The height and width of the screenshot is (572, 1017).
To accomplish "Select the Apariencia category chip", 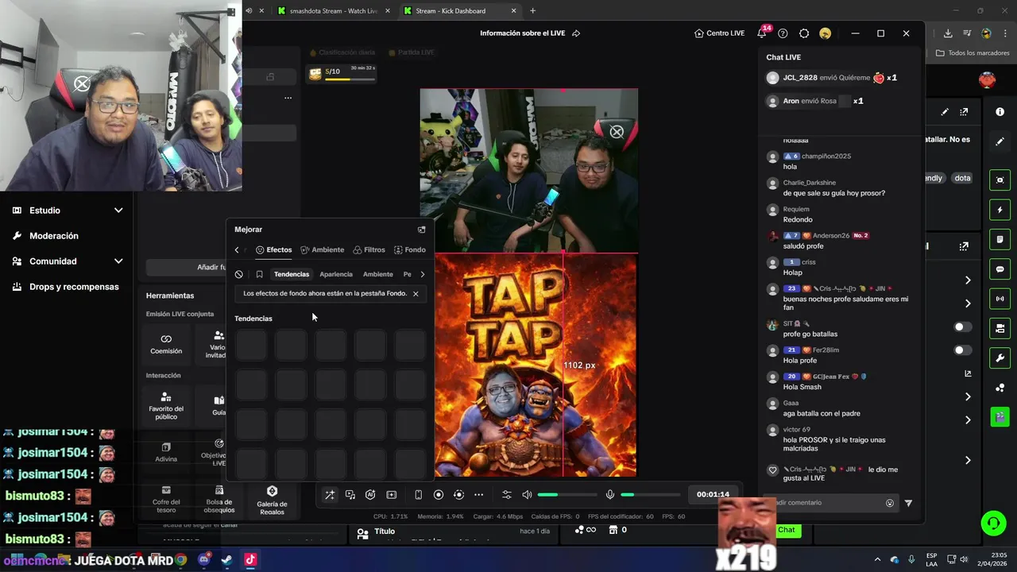I will [x=336, y=274].
